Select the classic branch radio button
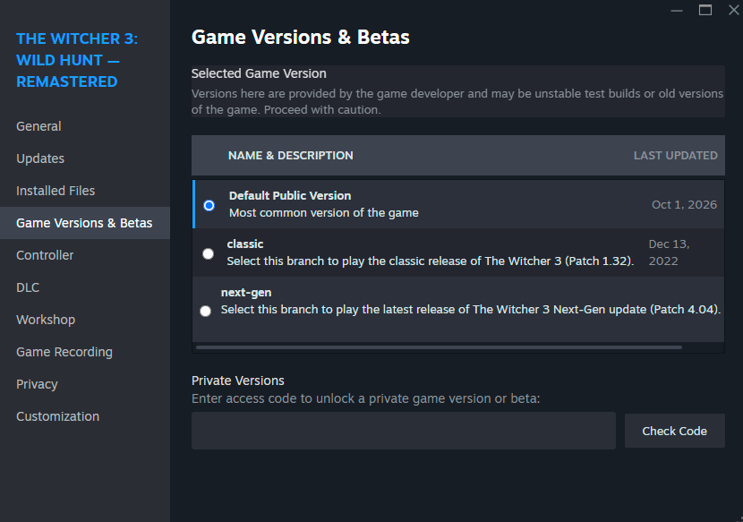 [x=208, y=253]
